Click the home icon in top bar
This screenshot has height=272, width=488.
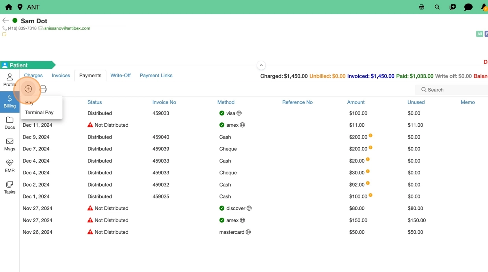point(8,7)
